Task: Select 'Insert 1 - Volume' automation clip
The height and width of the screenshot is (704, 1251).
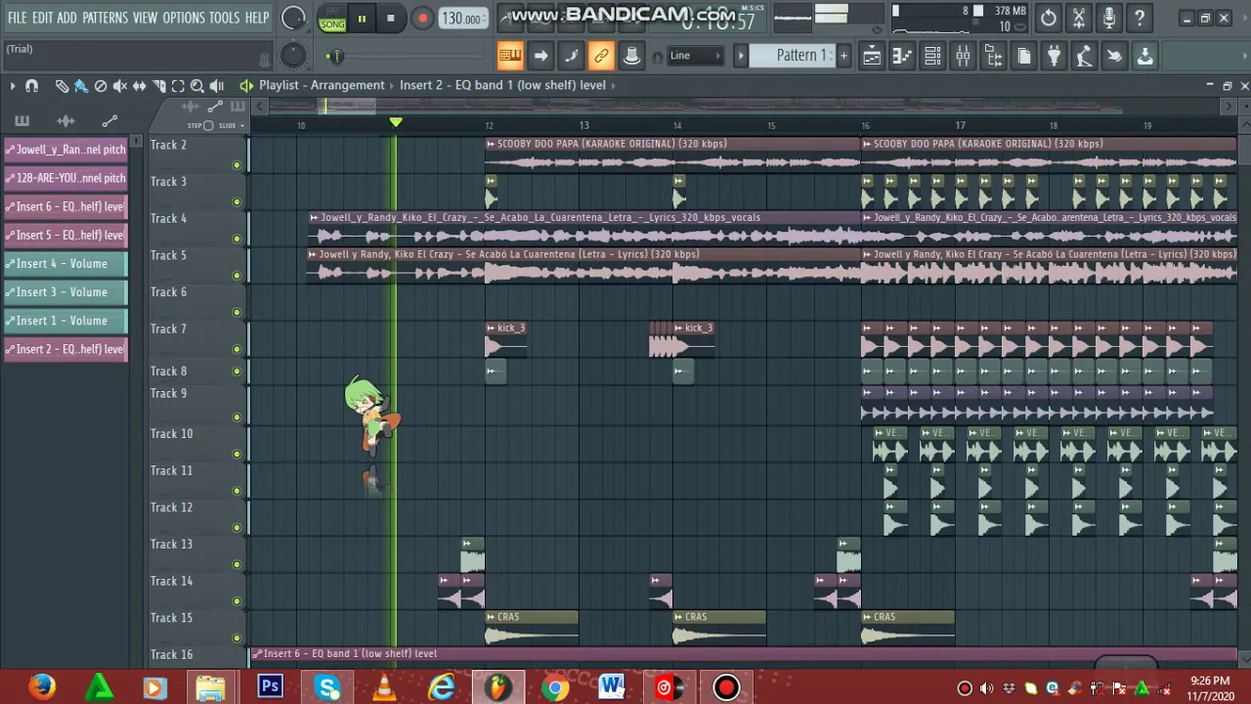Action: coord(65,320)
